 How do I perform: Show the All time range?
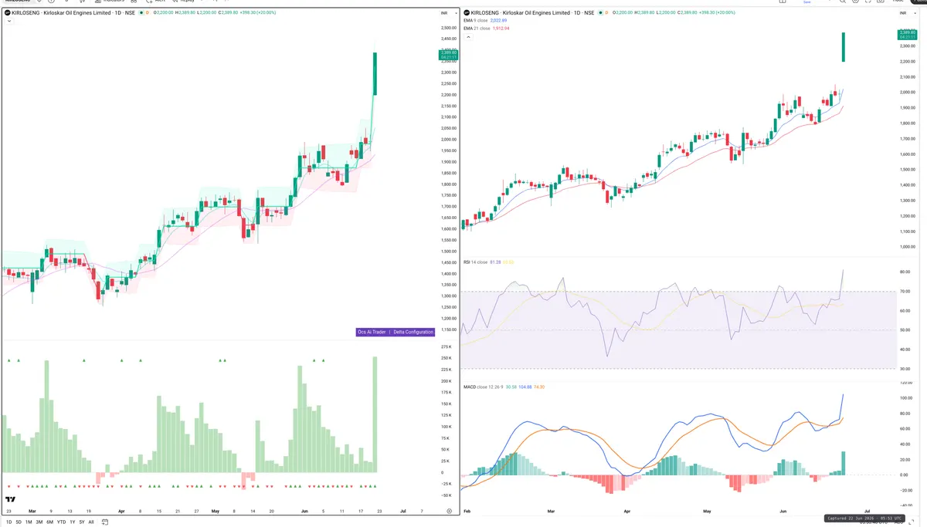click(x=91, y=522)
